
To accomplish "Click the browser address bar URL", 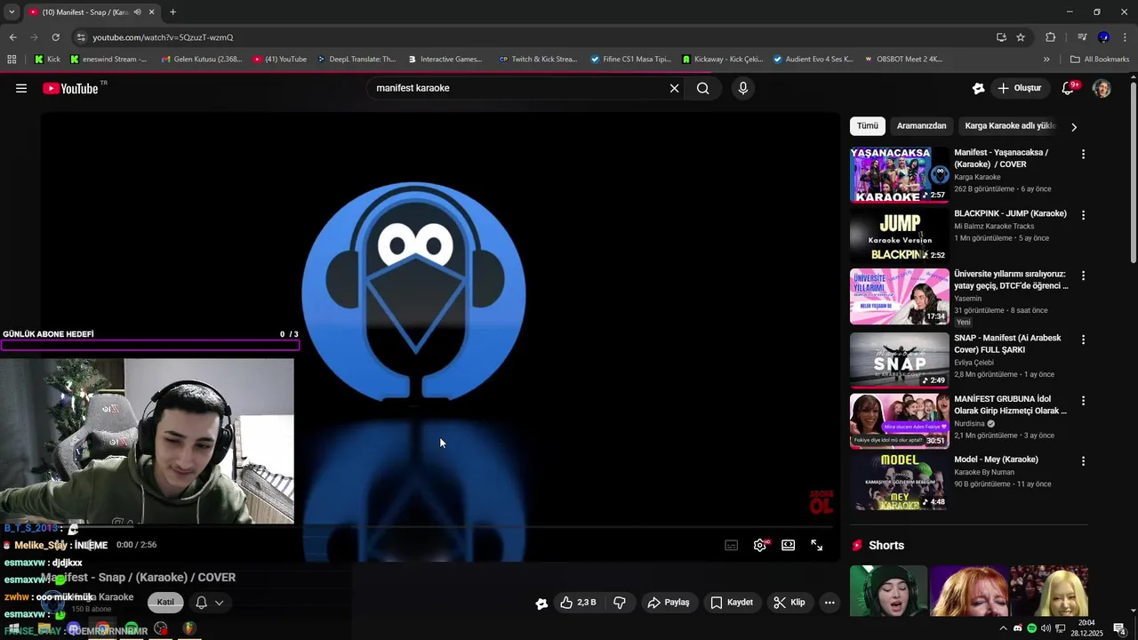I will 163,37.
